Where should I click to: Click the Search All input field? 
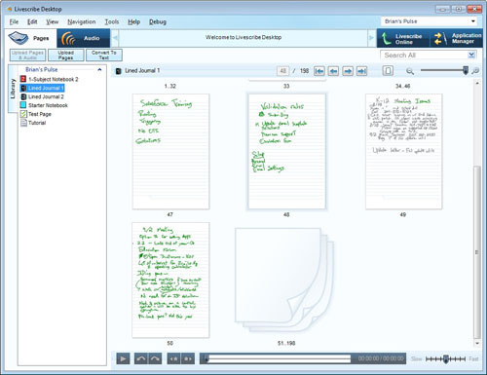[424, 56]
